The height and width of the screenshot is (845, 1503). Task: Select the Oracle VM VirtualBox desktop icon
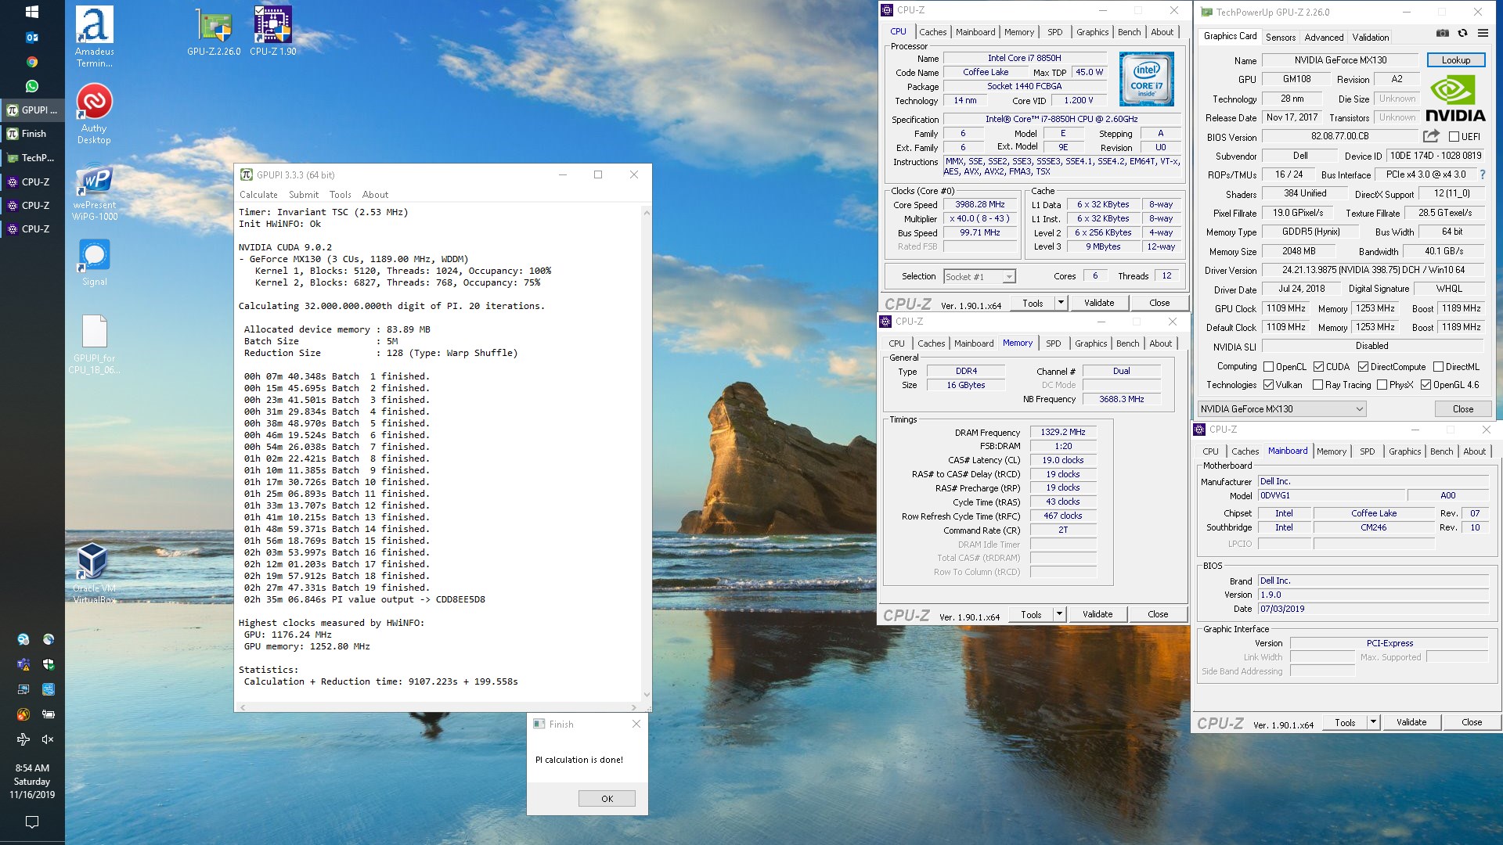pyautogui.click(x=94, y=574)
